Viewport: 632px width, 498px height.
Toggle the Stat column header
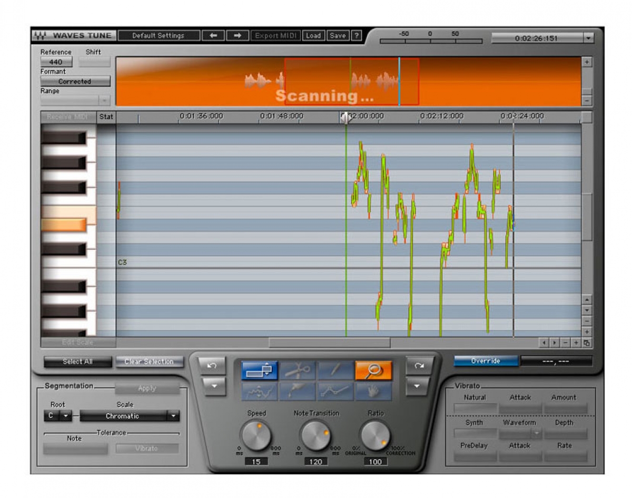pos(106,116)
